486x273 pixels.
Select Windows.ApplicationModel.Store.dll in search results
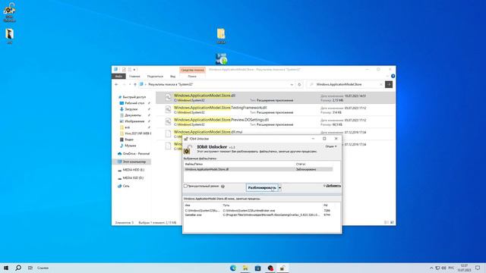tap(275, 98)
